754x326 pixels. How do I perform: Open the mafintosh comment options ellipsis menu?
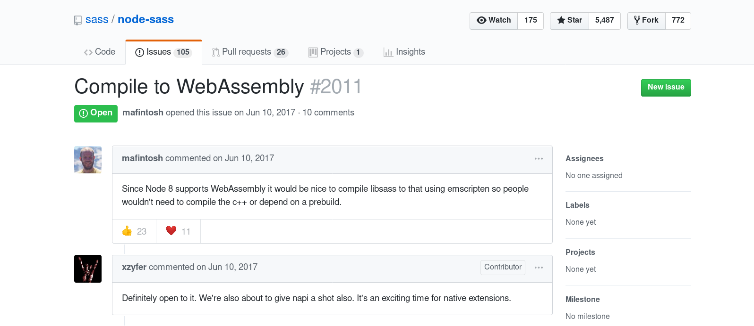click(539, 159)
